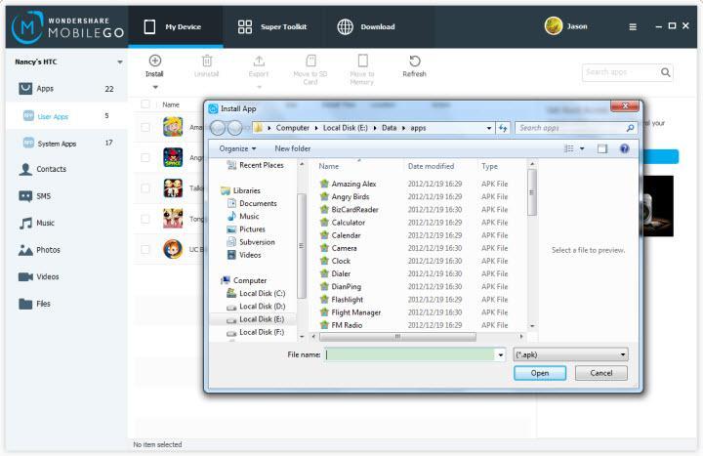Image resolution: width=703 pixels, height=456 pixels.
Task: Open SMS in the sidebar
Action: tap(35, 196)
